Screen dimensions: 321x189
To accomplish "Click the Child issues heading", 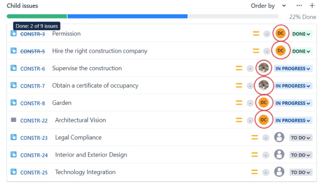I will (x=22, y=6).
